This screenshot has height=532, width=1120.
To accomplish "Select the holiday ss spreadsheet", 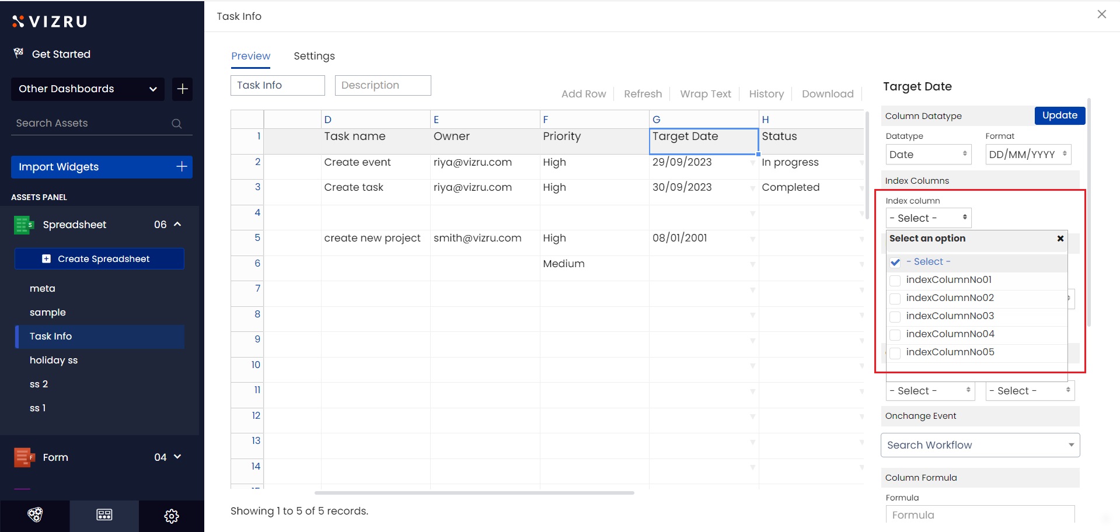I will tap(54, 360).
